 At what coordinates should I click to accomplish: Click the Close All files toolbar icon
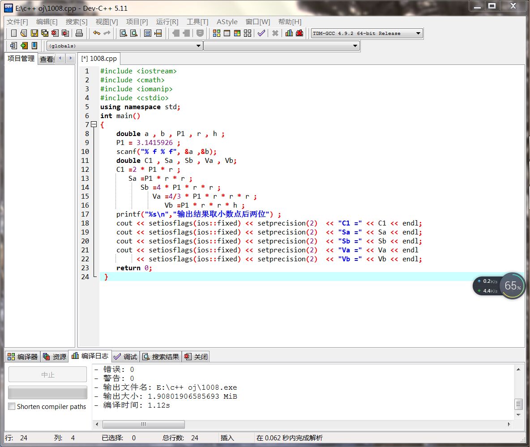[65, 33]
